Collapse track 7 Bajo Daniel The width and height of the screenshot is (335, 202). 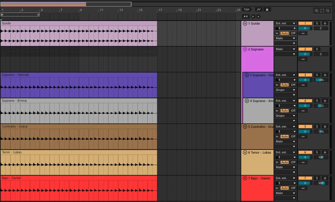(x=245, y=178)
